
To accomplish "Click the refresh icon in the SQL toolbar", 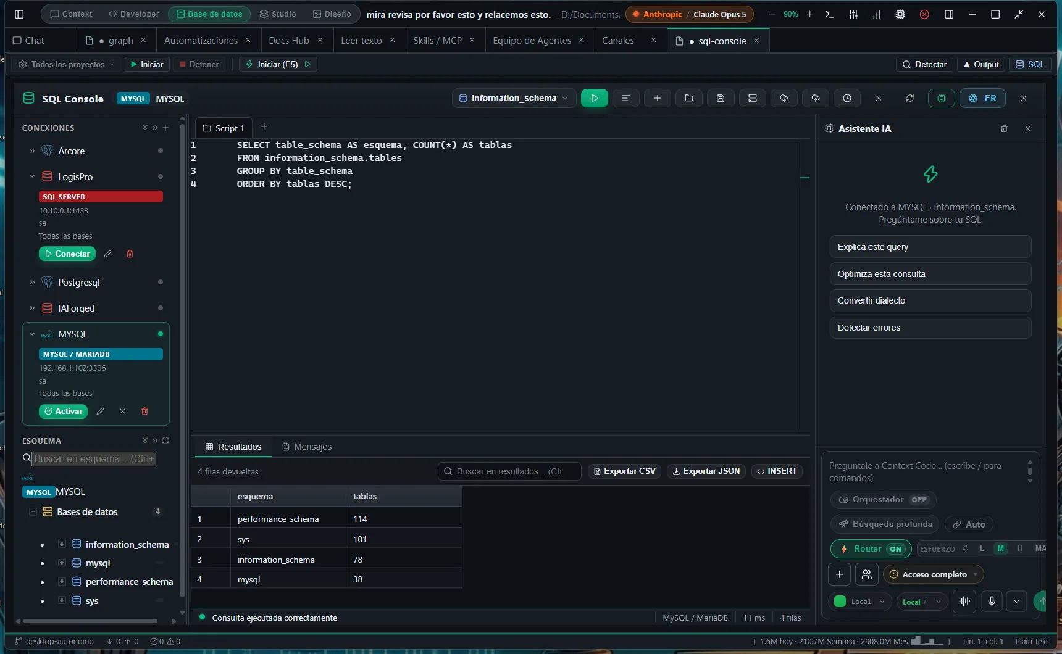I will 910,98.
